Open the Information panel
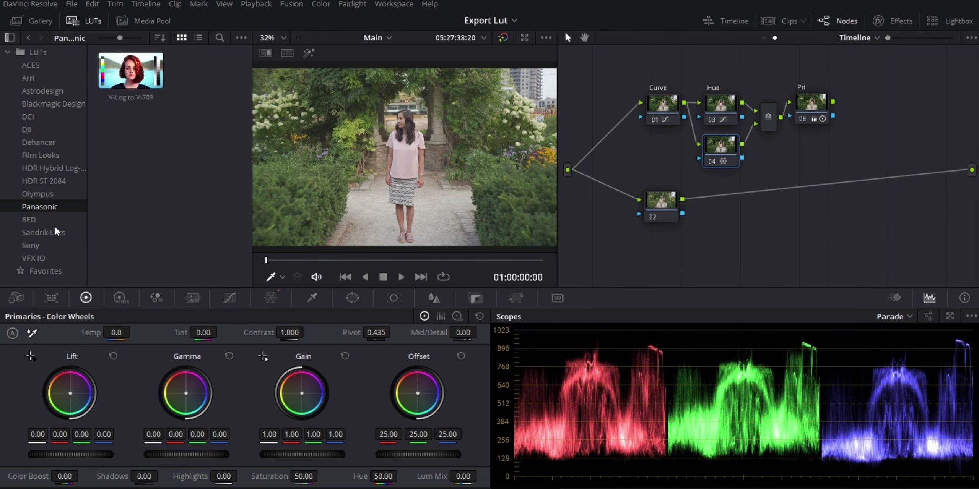Image resolution: width=979 pixels, height=489 pixels. (964, 298)
